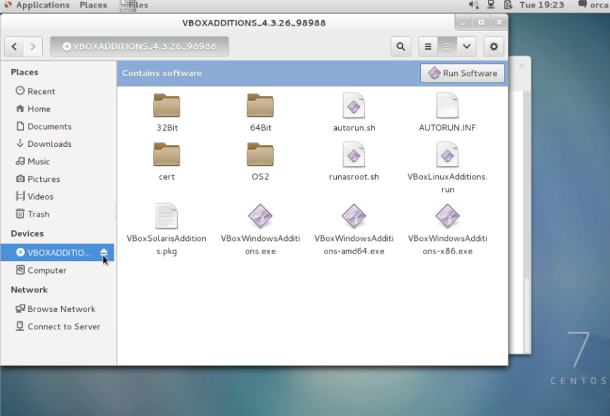Go back with the left arrow
Viewport: 610px width, 416px height.
pos(14,47)
